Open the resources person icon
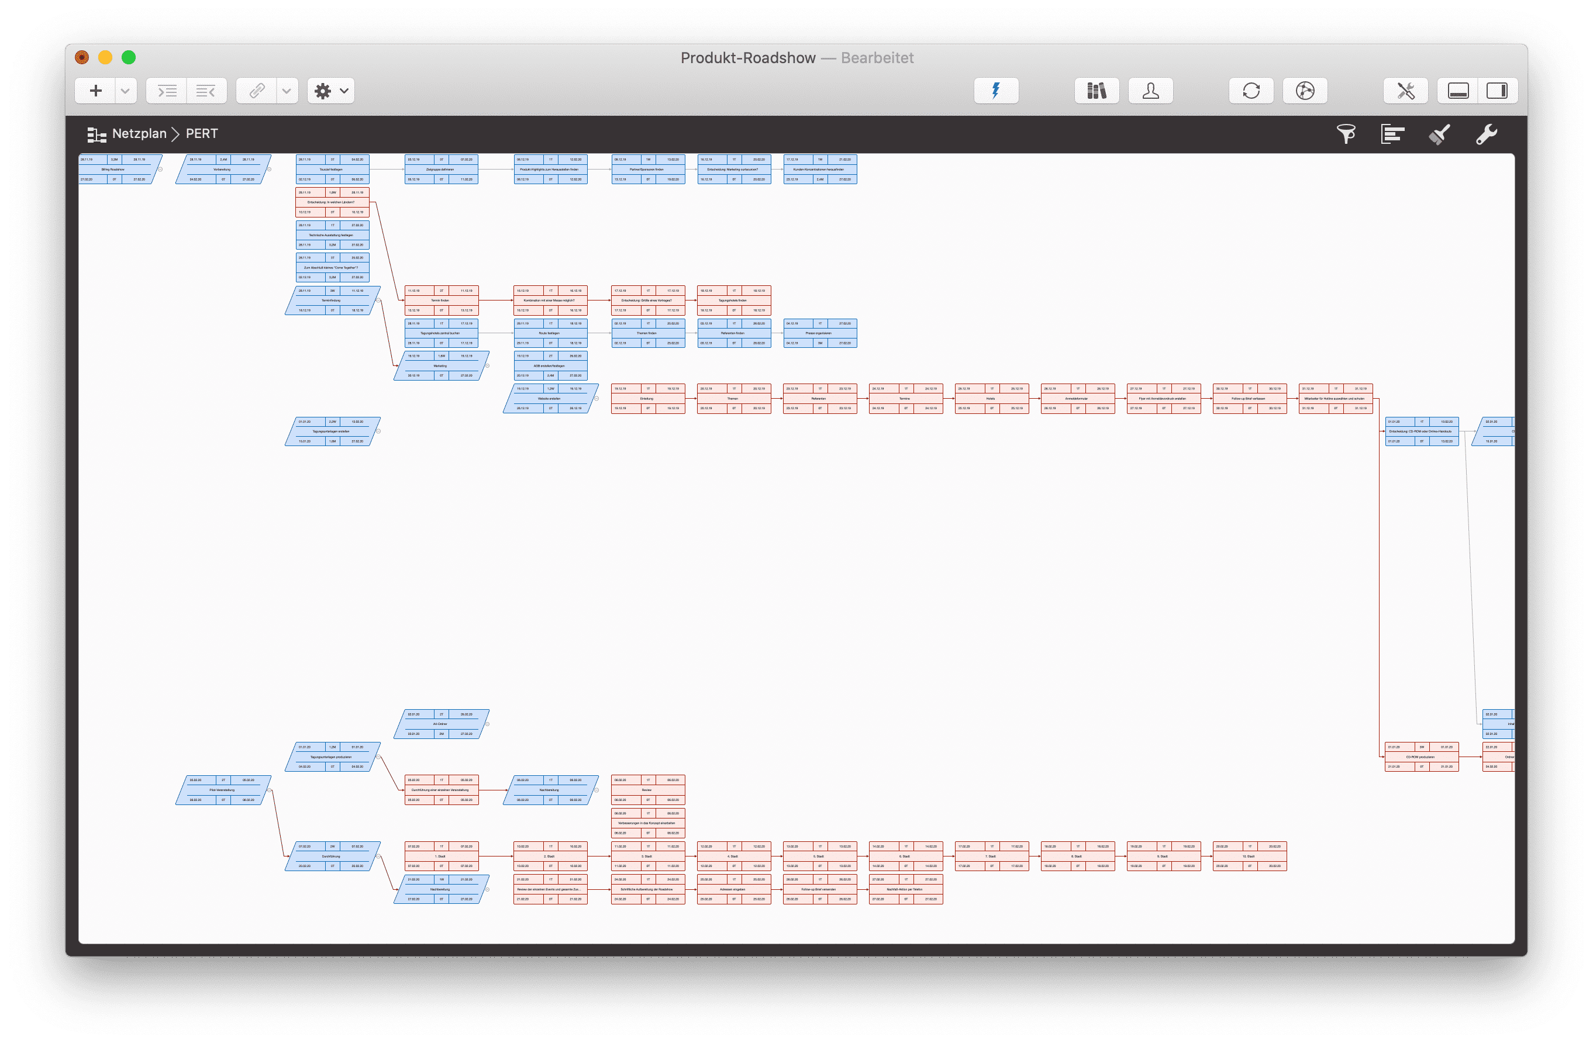The height and width of the screenshot is (1043, 1593). pyautogui.click(x=1150, y=91)
